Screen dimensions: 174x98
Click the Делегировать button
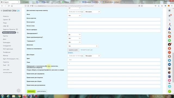pyautogui.click(x=42, y=91)
